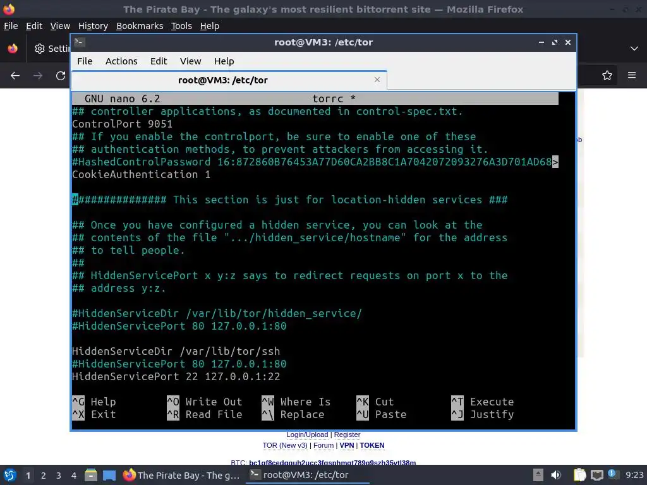Image resolution: width=647 pixels, height=485 pixels.
Task: Click the show desktop icon in taskbar
Action: (x=109, y=475)
